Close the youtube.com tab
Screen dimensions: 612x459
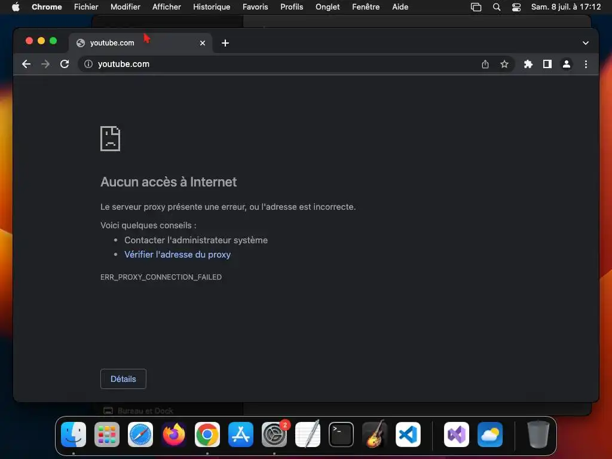(x=203, y=43)
